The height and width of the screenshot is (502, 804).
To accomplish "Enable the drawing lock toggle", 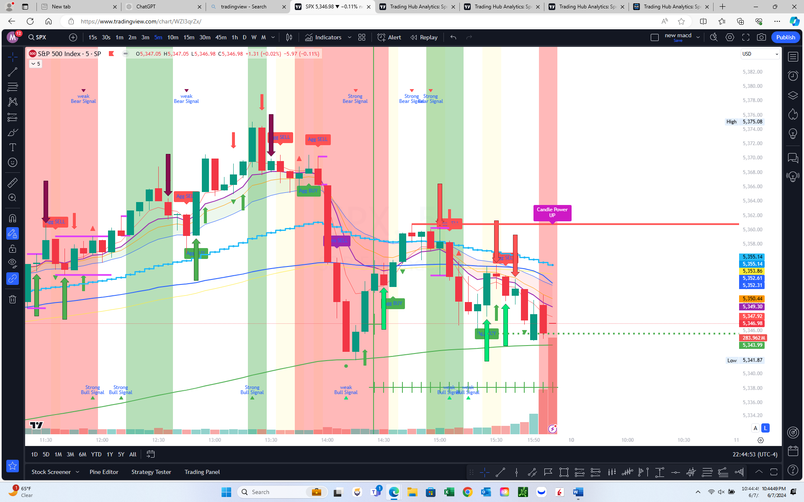I will click(x=12, y=248).
